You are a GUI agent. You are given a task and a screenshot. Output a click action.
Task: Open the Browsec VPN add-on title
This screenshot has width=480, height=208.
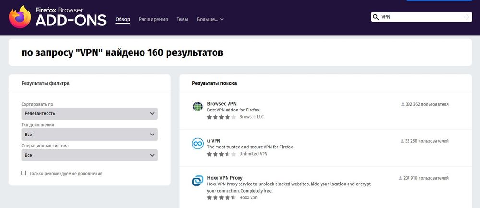[x=221, y=103]
